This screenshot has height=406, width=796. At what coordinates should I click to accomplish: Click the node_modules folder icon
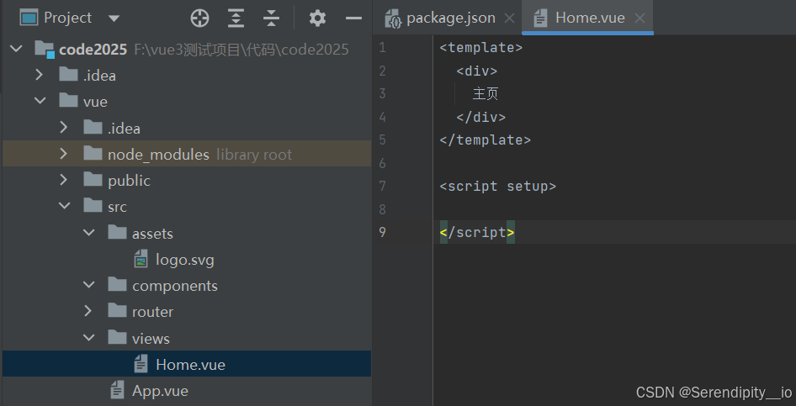pos(93,153)
